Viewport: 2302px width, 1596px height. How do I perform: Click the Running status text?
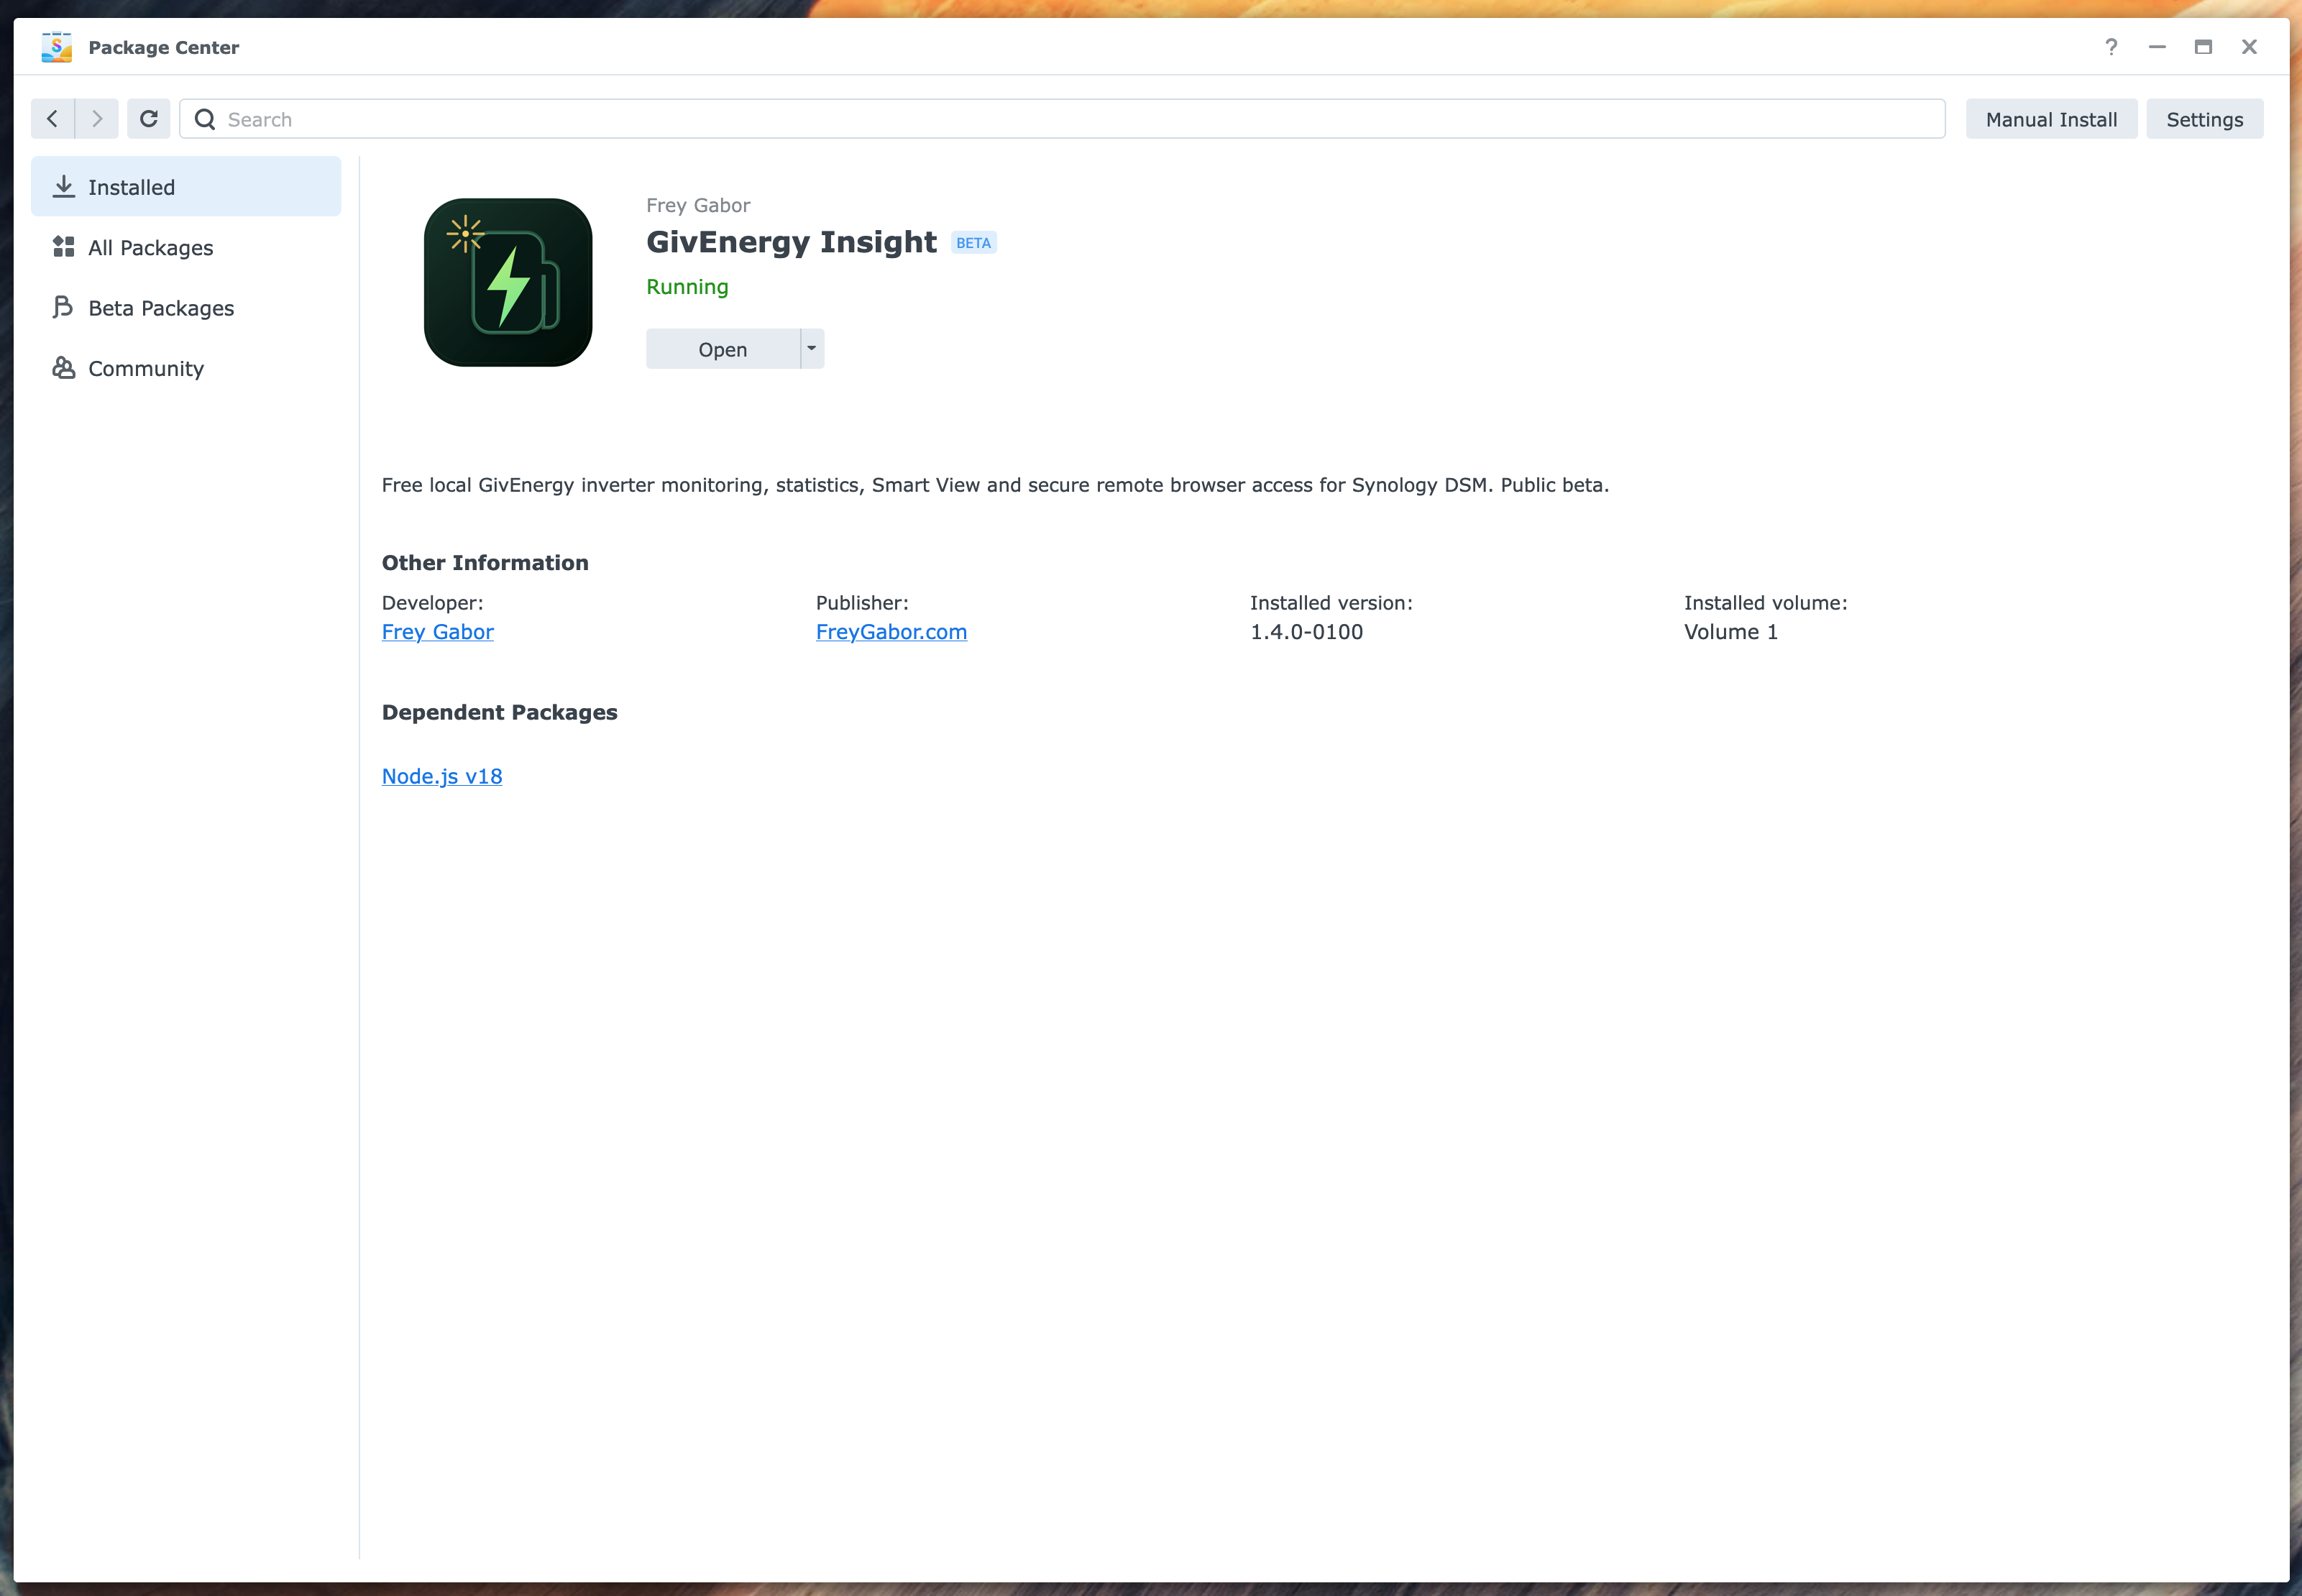point(687,287)
